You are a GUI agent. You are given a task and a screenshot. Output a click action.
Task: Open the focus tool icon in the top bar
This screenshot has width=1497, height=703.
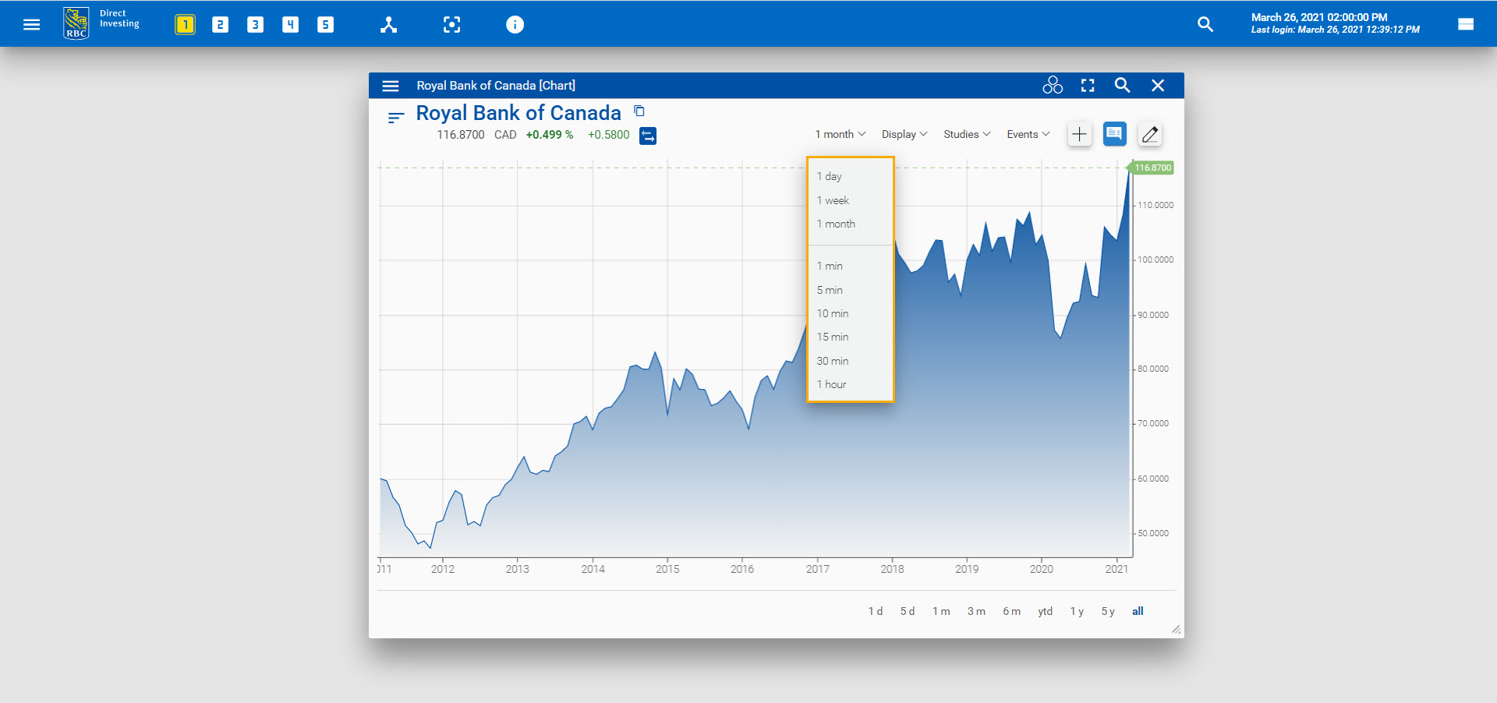point(451,24)
